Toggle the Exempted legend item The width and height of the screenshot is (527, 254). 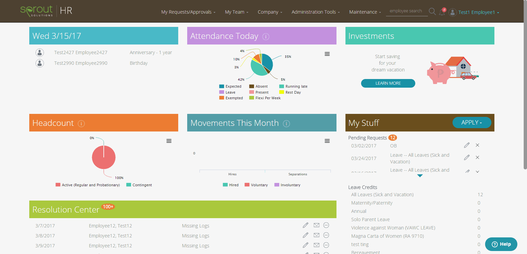pyautogui.click(x=231, y=98)
